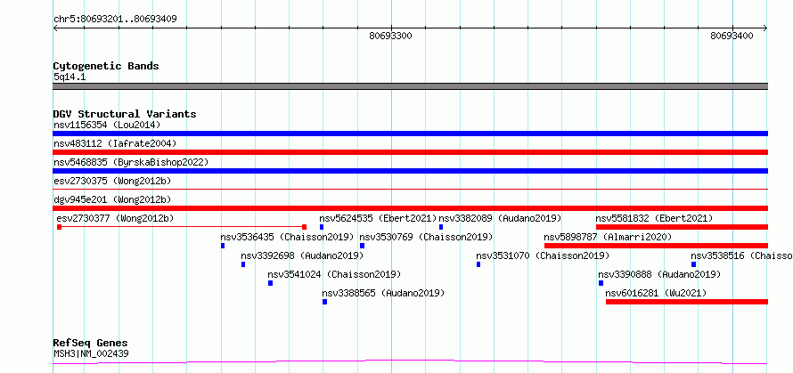This screenshot has width=793, height=373.
Task: Open the esv2730377 (Wong2012b) label
Action: [x=115, y=218]
